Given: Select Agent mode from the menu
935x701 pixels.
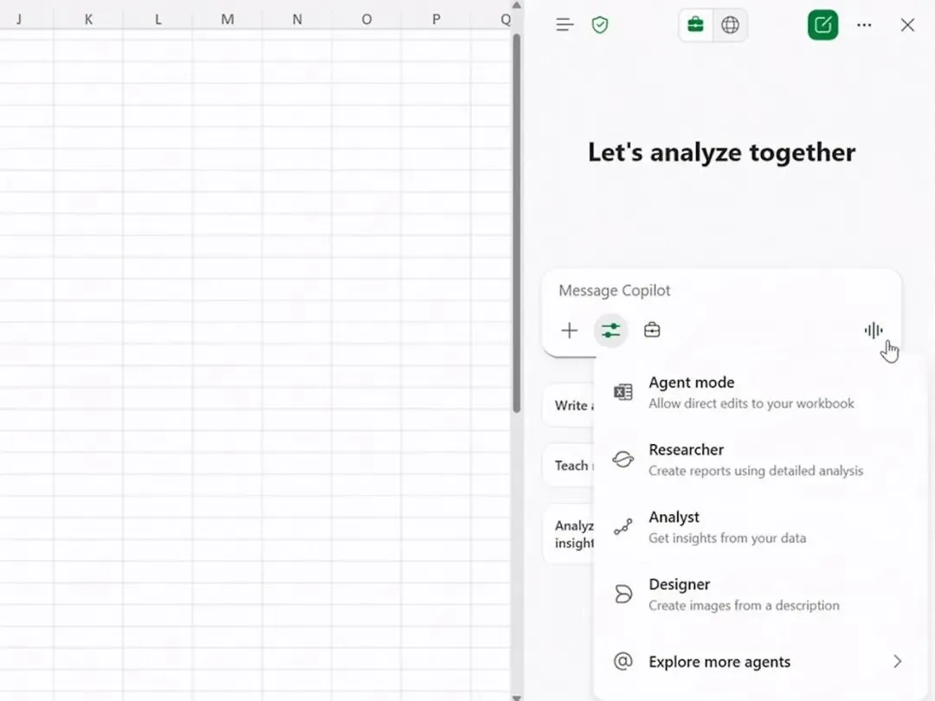Looking at the screenshot, I should point(760,393).
